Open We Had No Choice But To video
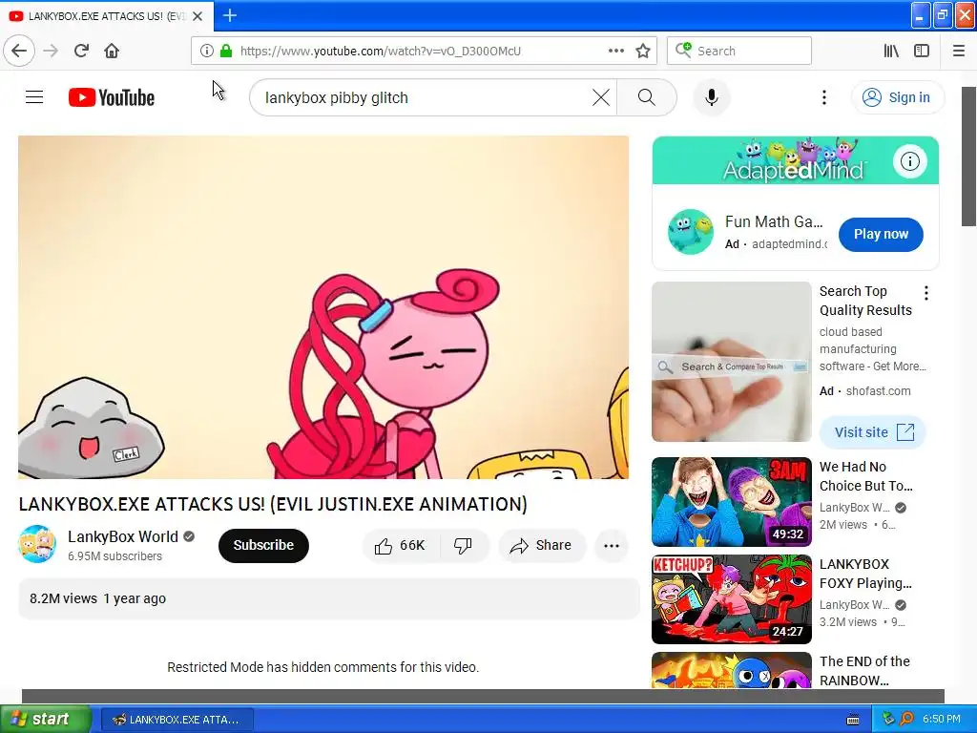Screen dimensions: 977x733 (x=865, y=476)
